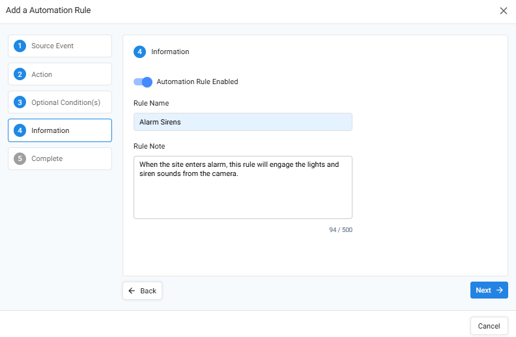Image resolution: width=516 pixels, height=337 pixels.
Task: Click the left arrow icon on Back
Action: pos(132,291)
